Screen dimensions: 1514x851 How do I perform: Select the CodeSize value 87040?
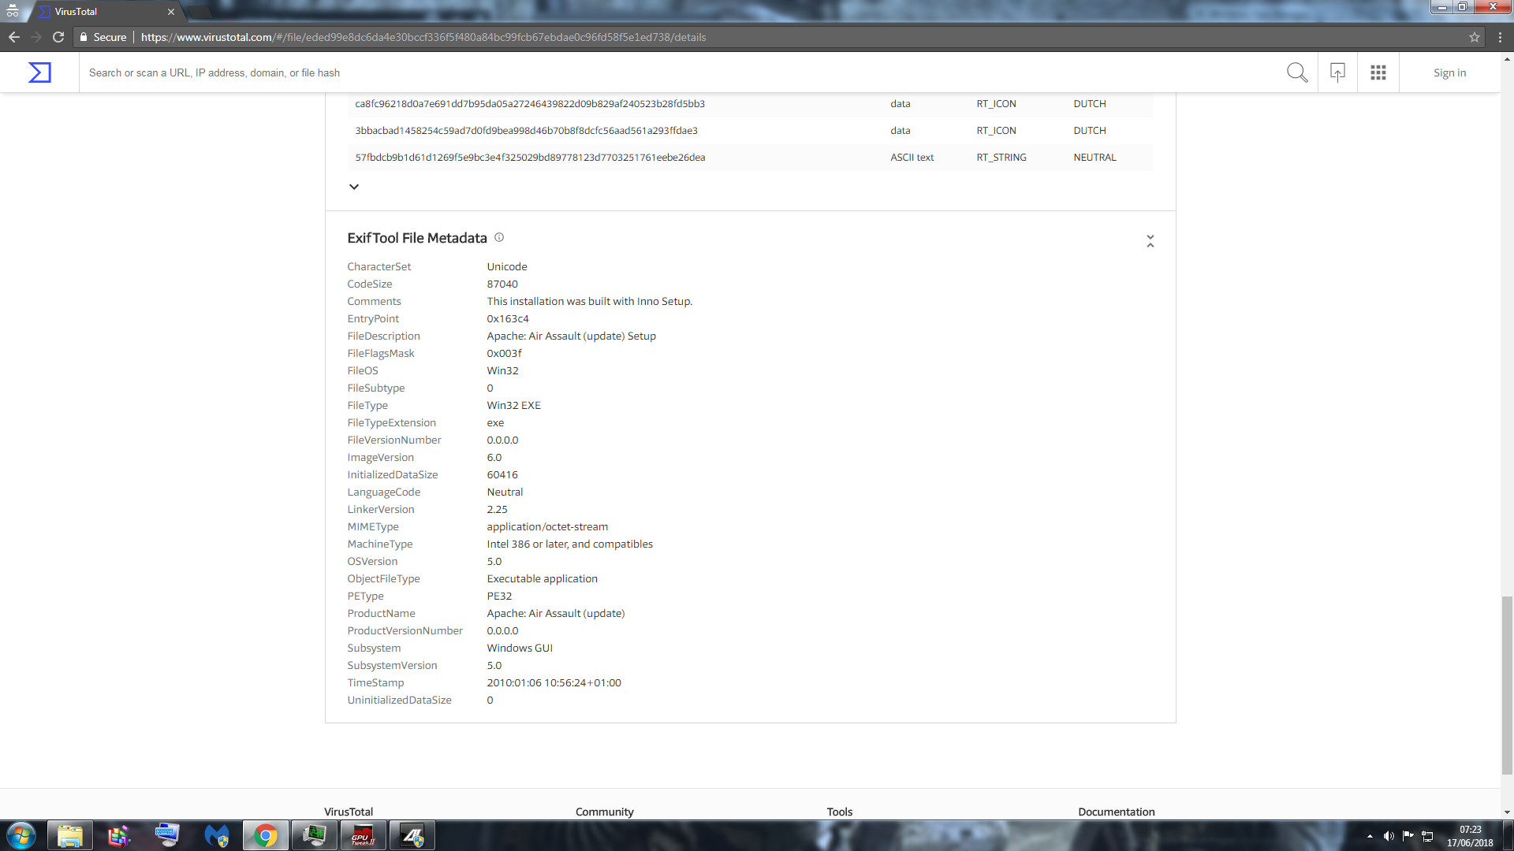[502, 284]
